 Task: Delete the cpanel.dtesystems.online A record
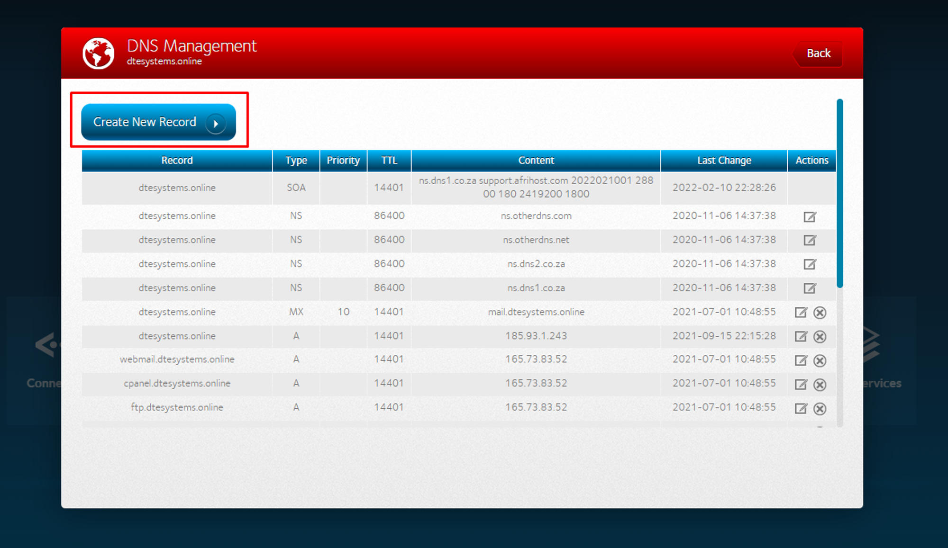pyautogui.click(x=820, y=385)
